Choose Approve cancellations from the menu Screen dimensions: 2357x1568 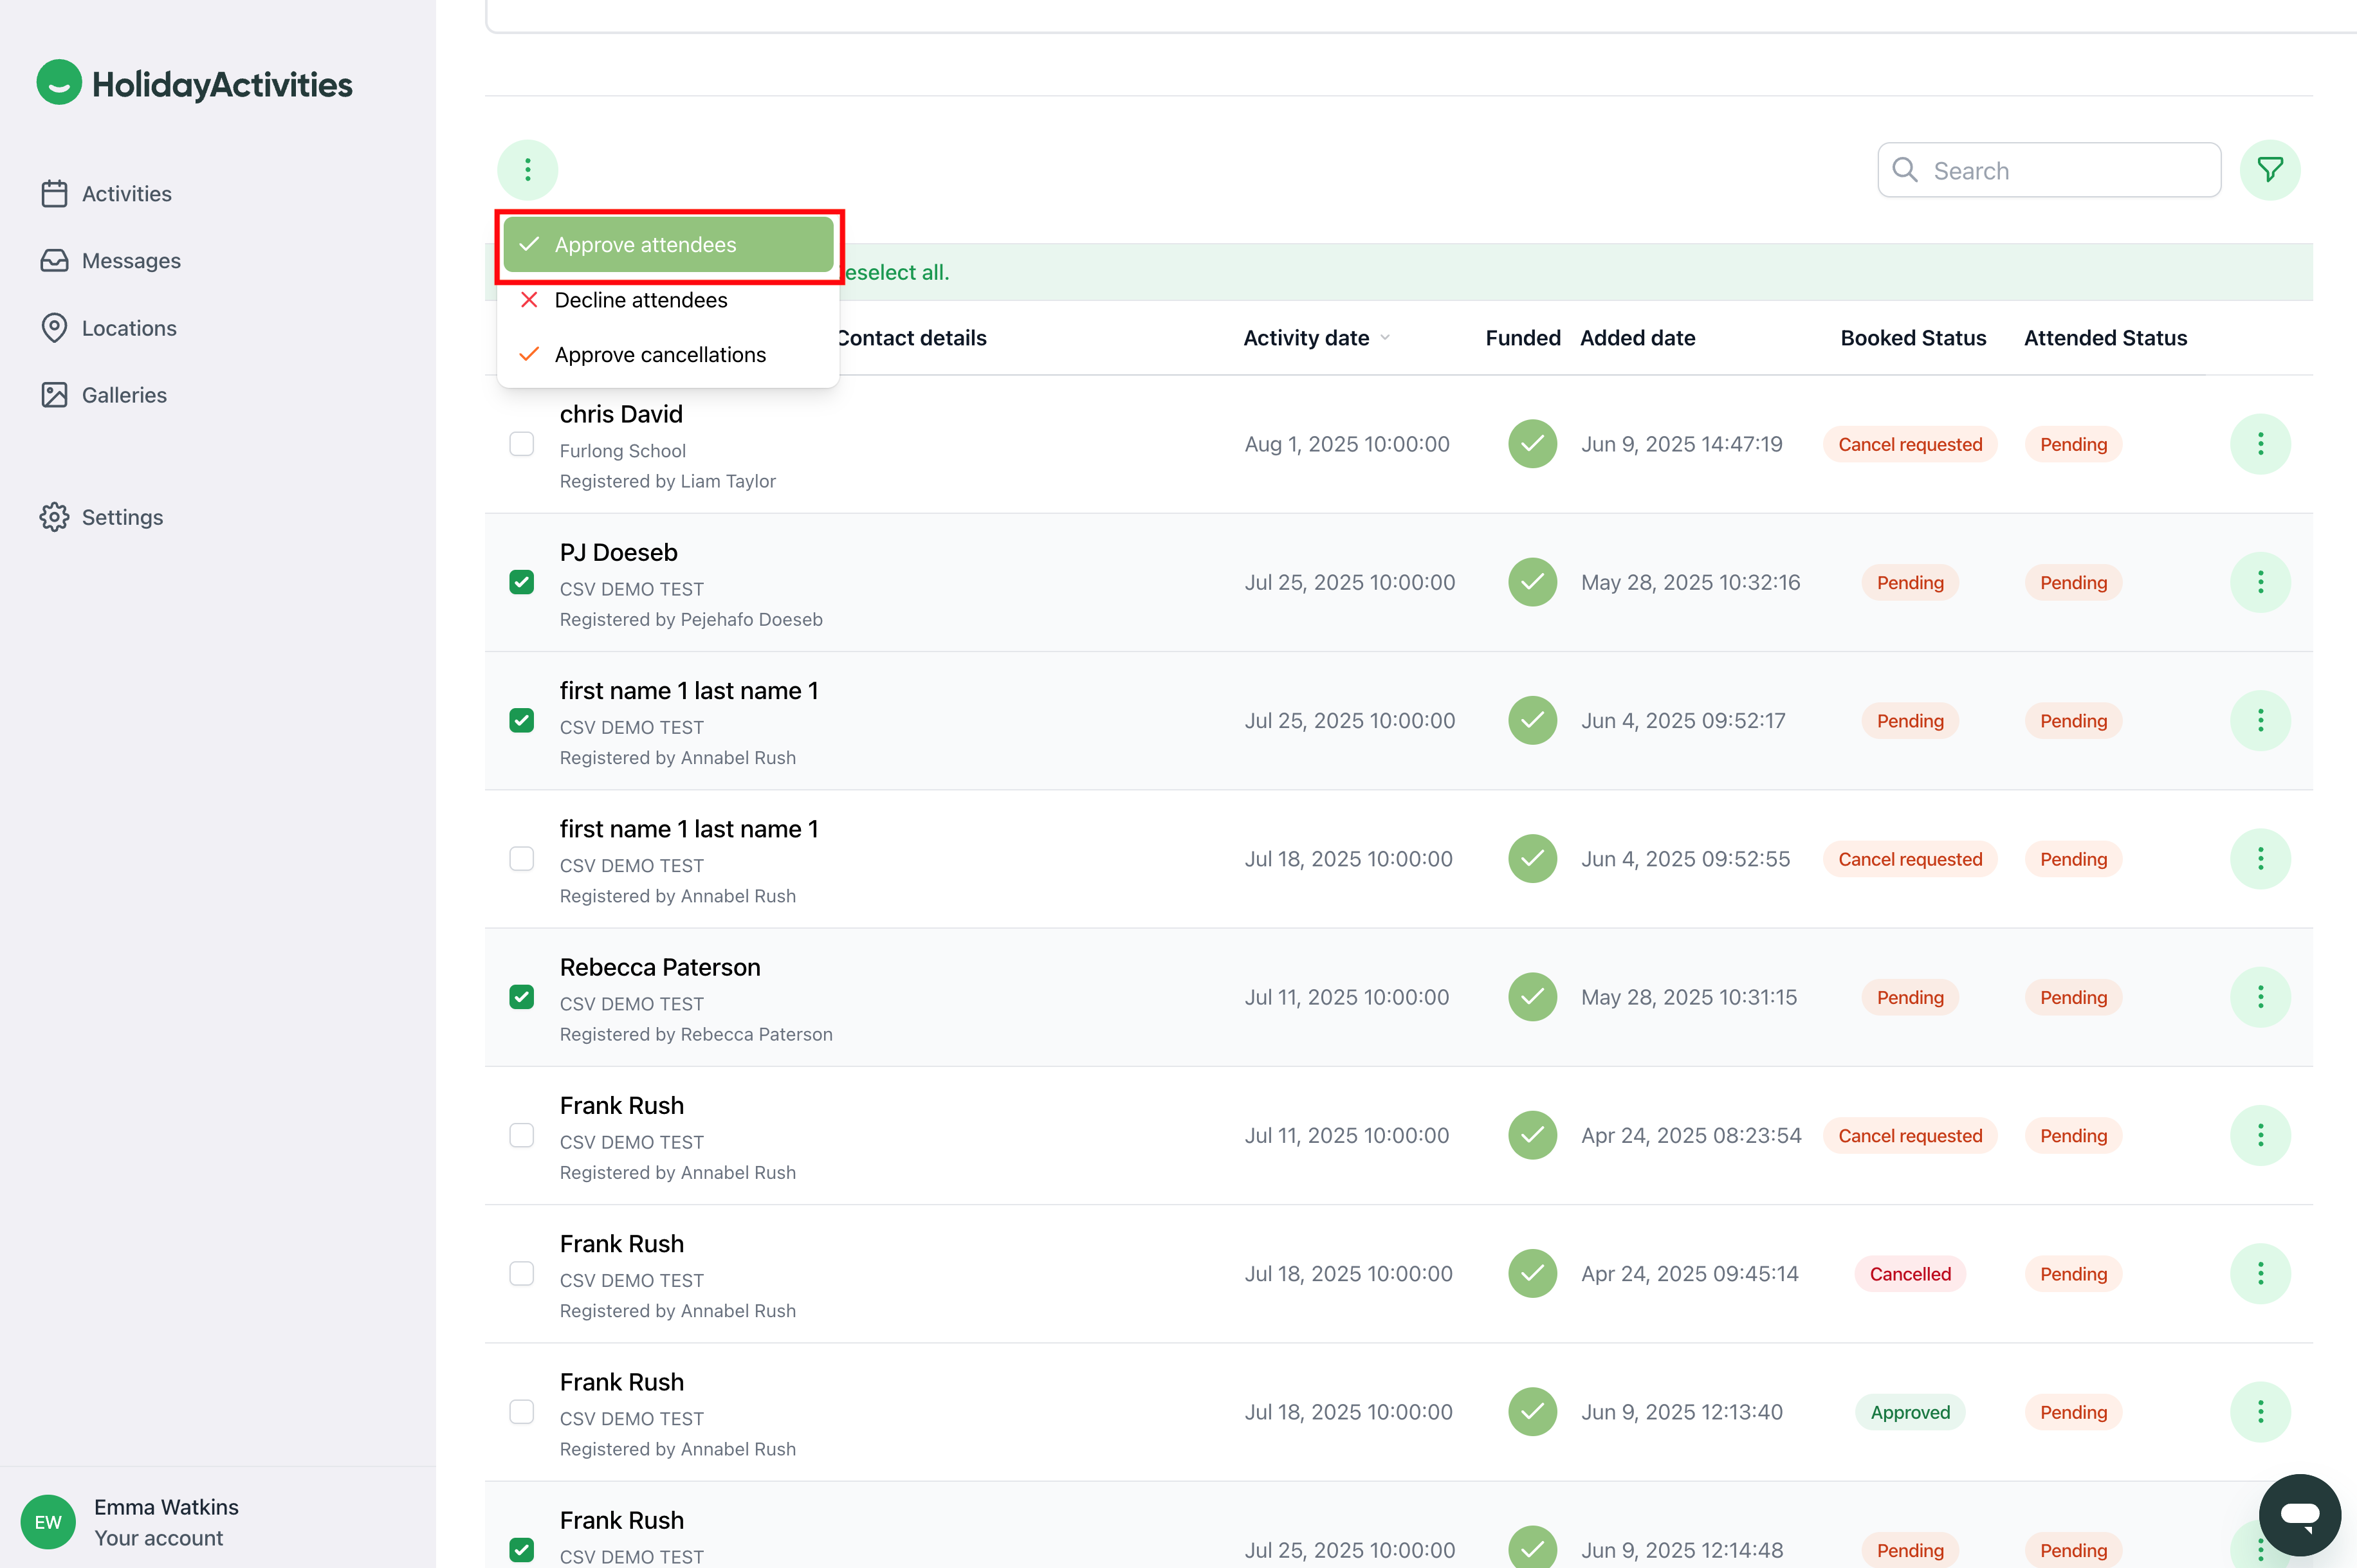pyautogui.click(x=659, y=355)
